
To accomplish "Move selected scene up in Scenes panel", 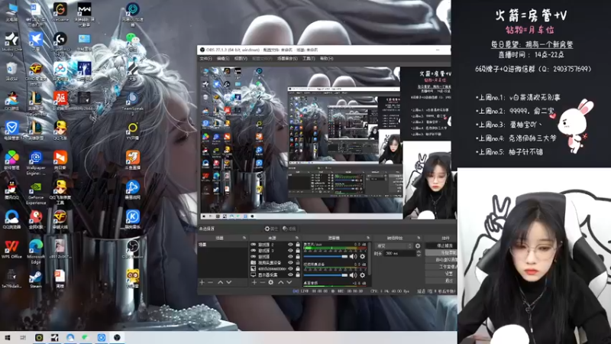I will (x=220, y=282).
